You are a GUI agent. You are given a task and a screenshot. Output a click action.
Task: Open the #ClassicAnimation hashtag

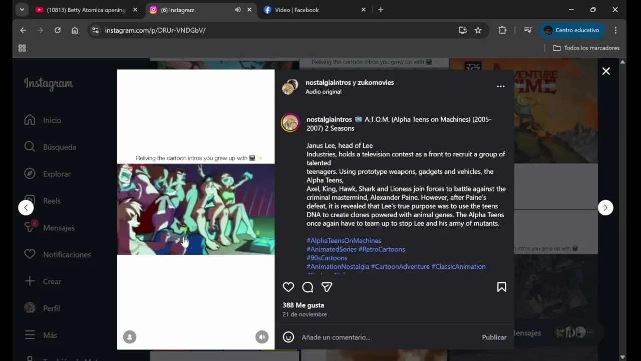(458, 266)
